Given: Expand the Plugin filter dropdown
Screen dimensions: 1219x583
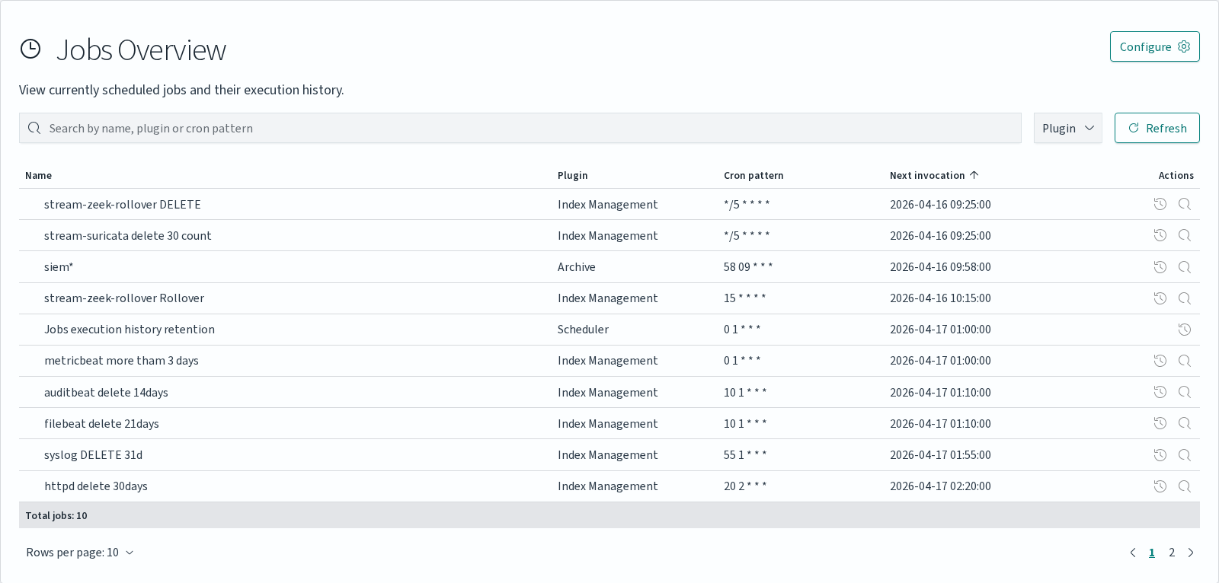Looking at the screenshot, I should pyautogui.click(x=1067, y=128).
